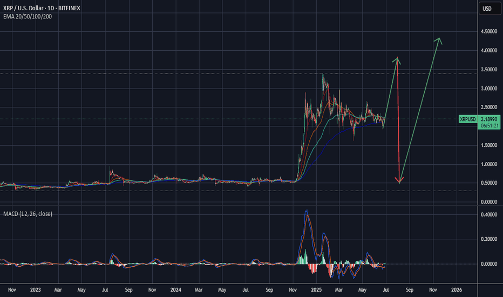Click the 0.40000 MACD axis label
Image resolution: width=503 pixels, height=297 pixels.
coord(489,214)
